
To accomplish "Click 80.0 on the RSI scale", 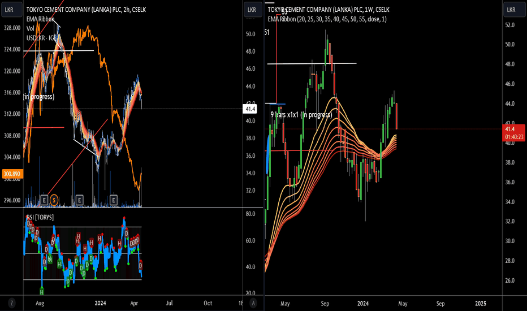I will pyautogui.click(x=250, y=214).
